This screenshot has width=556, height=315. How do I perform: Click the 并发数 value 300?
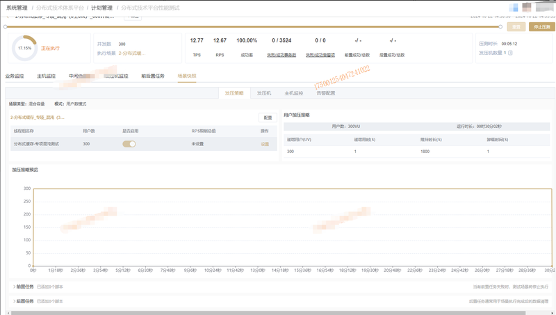pos(122,45)
